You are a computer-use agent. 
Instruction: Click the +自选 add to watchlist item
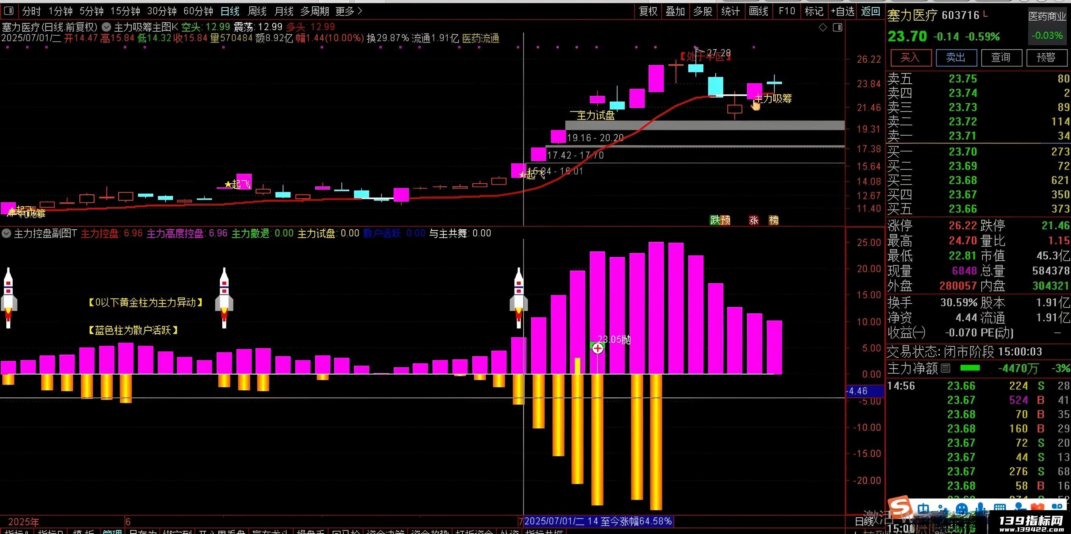click(843, 11)
